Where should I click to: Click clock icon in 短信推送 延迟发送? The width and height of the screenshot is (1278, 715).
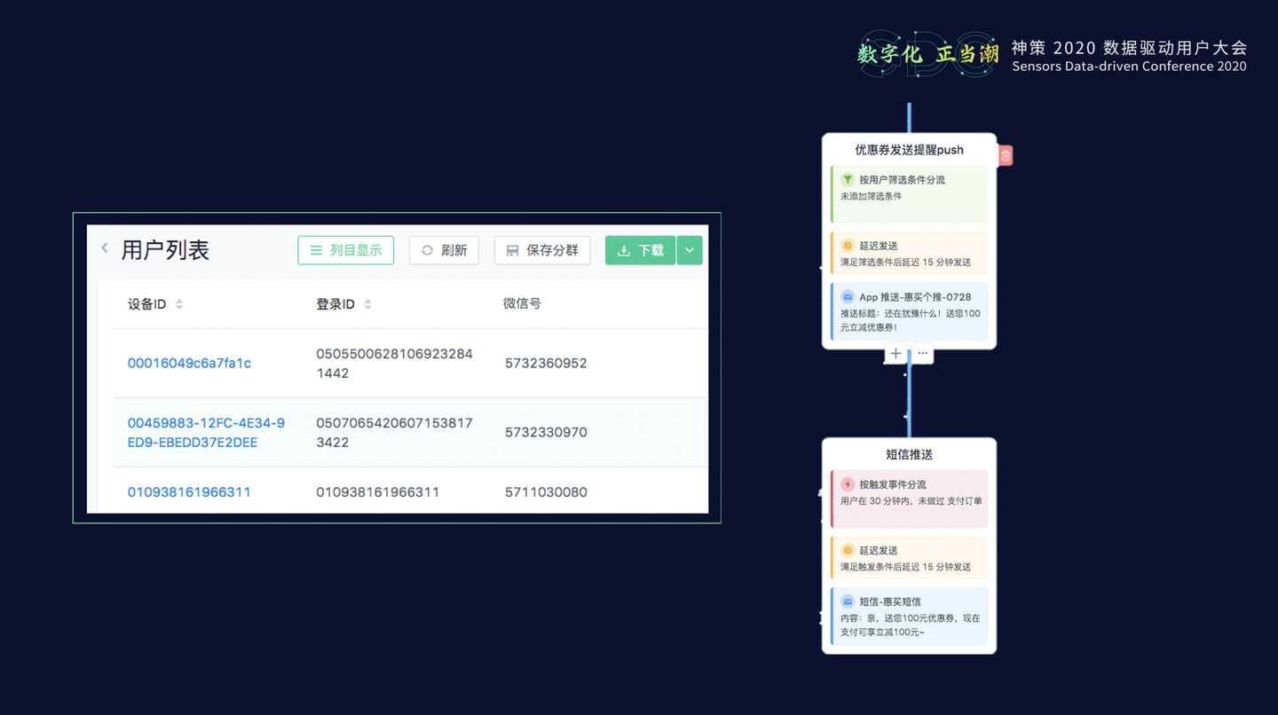pos(847,550)
